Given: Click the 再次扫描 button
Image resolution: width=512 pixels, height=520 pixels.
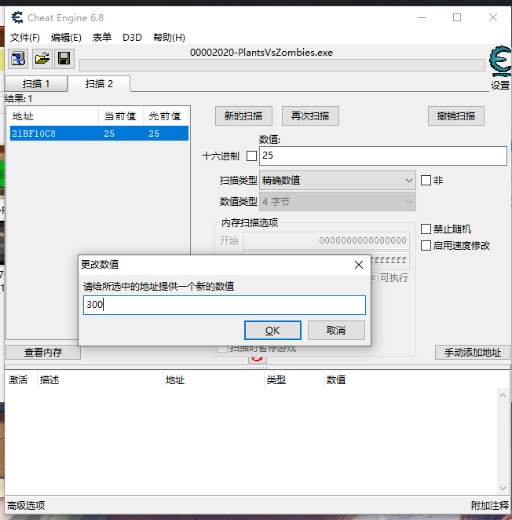Looking at the screenshot, I should pyautogui.click(x=310, y=116).
